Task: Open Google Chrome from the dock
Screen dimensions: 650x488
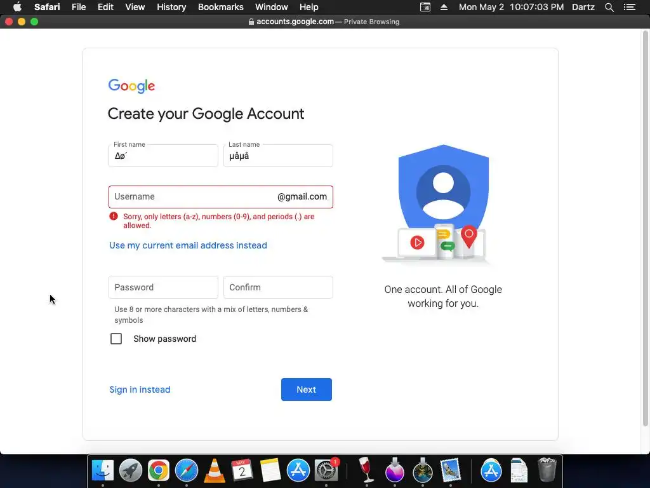Action: (x=158, y=471)
